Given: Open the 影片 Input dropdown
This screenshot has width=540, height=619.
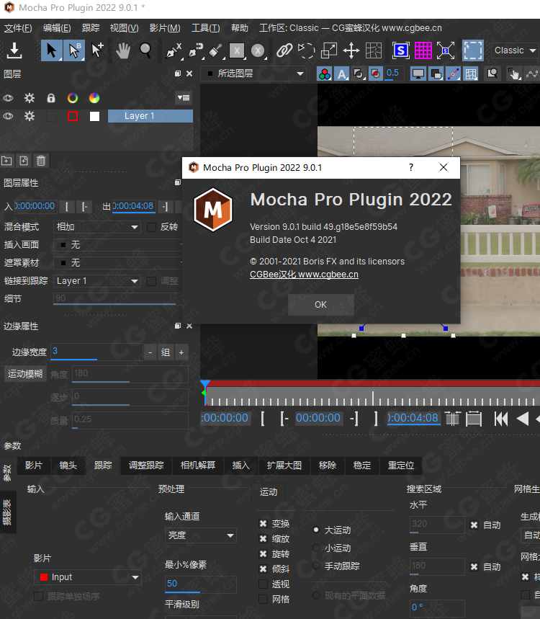Looking at the screenshot, I should click(x=88, y=577).
